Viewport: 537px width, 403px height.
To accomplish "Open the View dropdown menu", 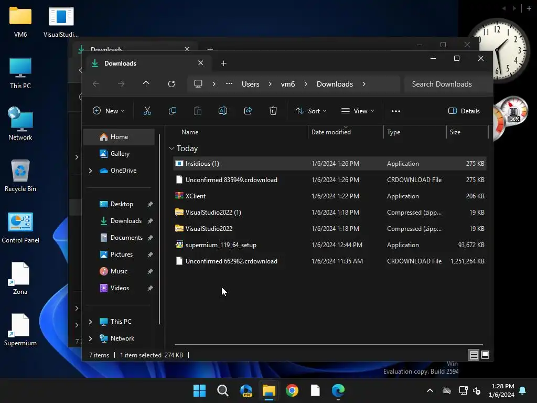I will 358,111.
